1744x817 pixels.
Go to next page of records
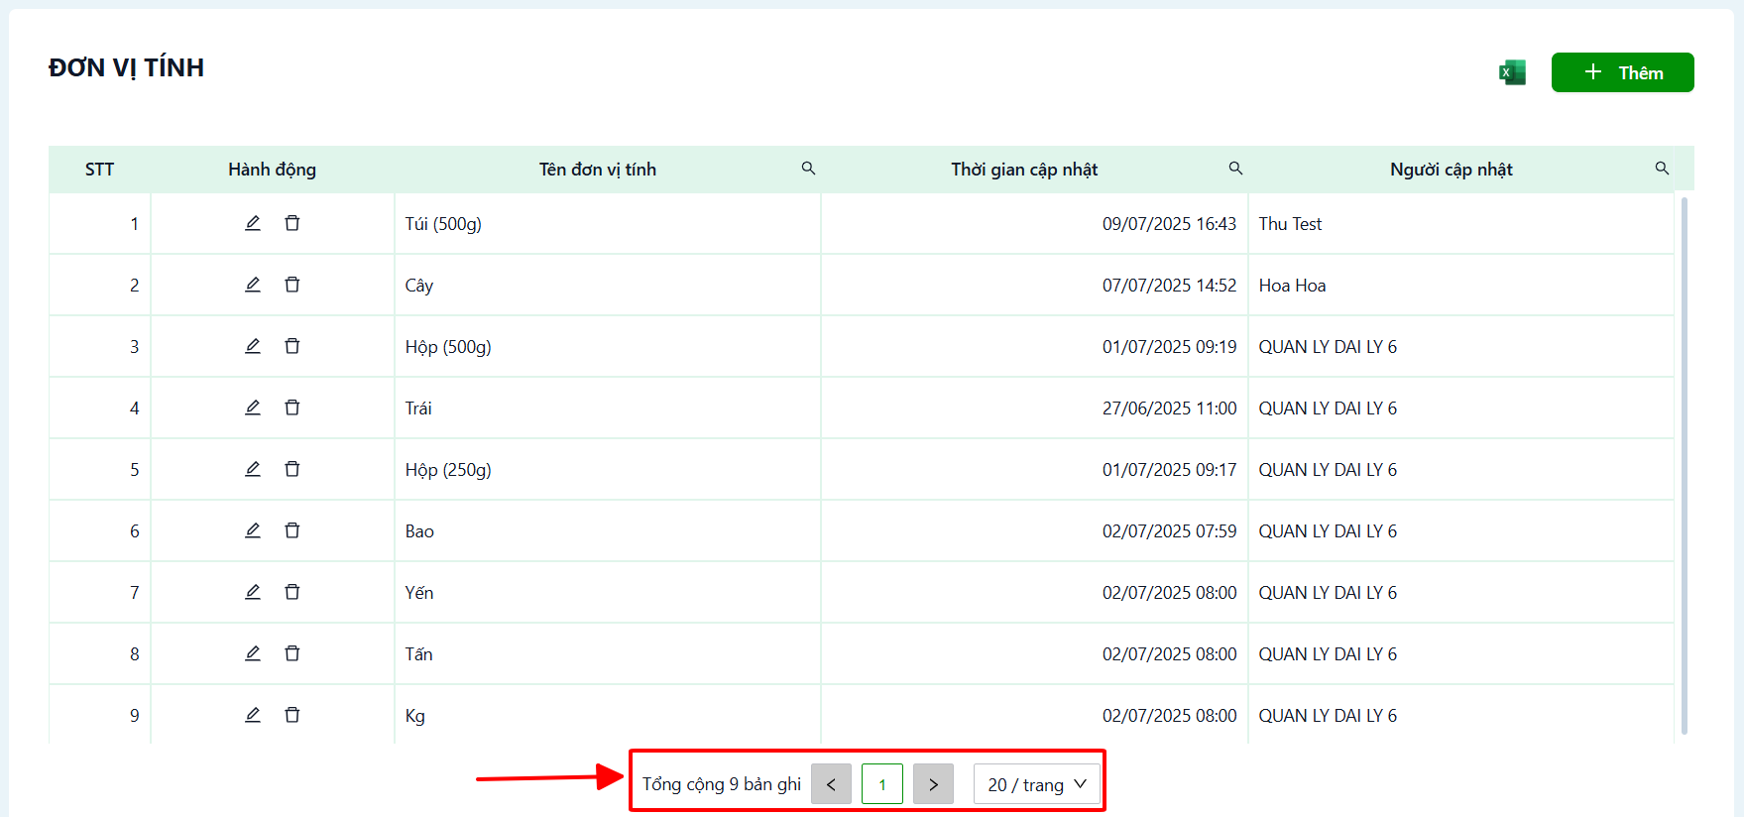933,784
